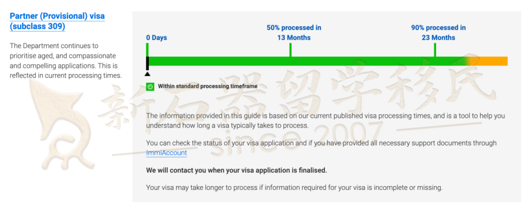Viewport: 531px width, 212px height.
Task: Open the ImmiAccount link
Action: coord(166,153)
